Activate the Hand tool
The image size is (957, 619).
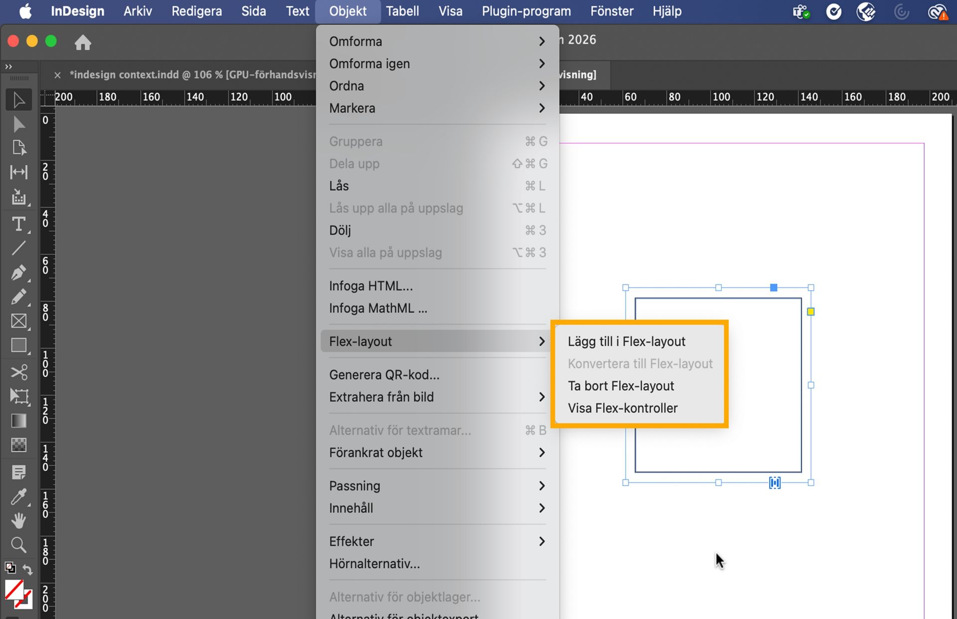click(18, 521)
